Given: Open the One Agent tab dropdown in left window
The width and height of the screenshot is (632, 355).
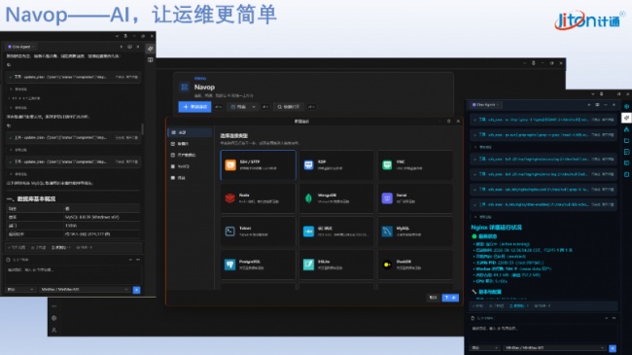Looking at the screenshot, I should [x=34, y=47].
